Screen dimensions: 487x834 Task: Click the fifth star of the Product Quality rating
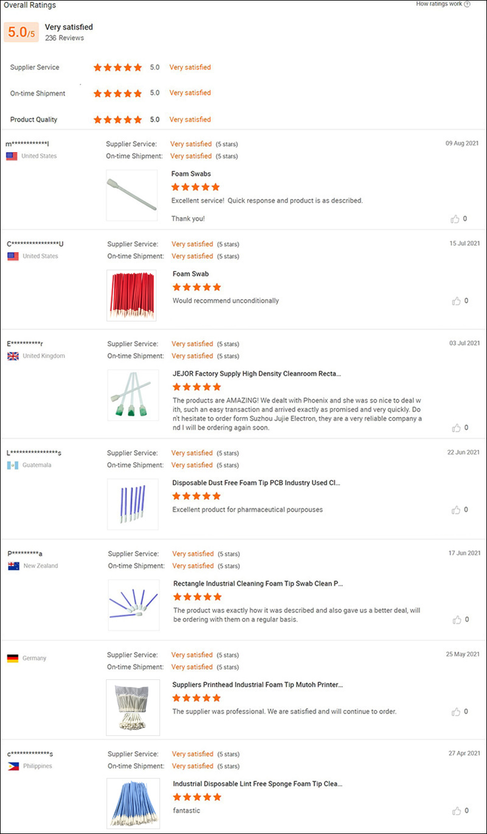pos(138,119)
